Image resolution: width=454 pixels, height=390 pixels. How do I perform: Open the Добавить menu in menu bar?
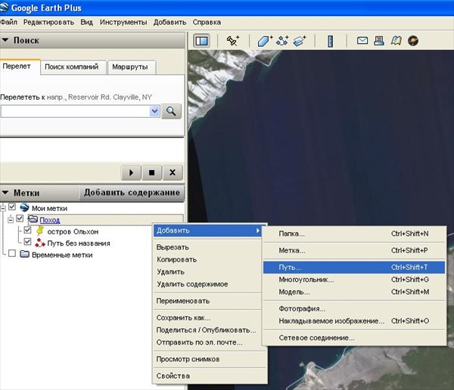169,22
